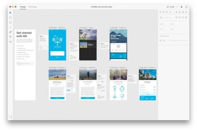Click the Intersect boolean operation icon
Screen dimensions: 197x131
[183, 18]
